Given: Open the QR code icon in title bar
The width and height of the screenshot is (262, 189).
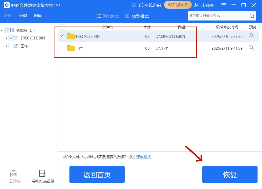Looking at the screenshot, I should click(134, 5).
